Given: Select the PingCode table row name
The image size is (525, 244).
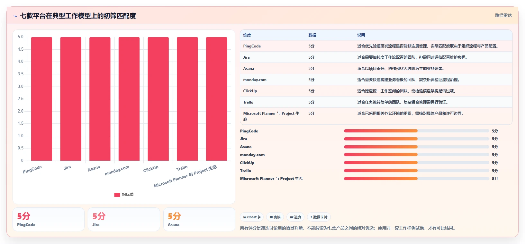Looking at the screenshot, I should point(252,46).
